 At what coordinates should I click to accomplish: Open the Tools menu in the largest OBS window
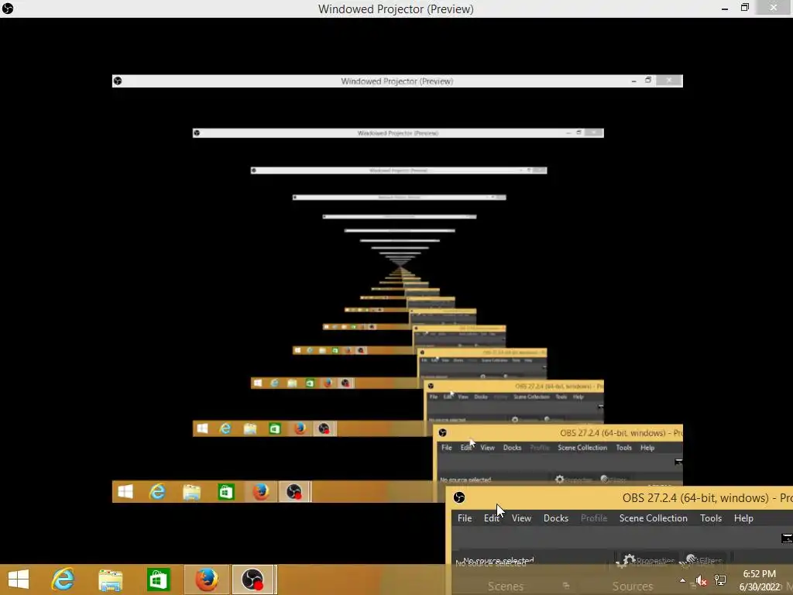coord(711,518)
